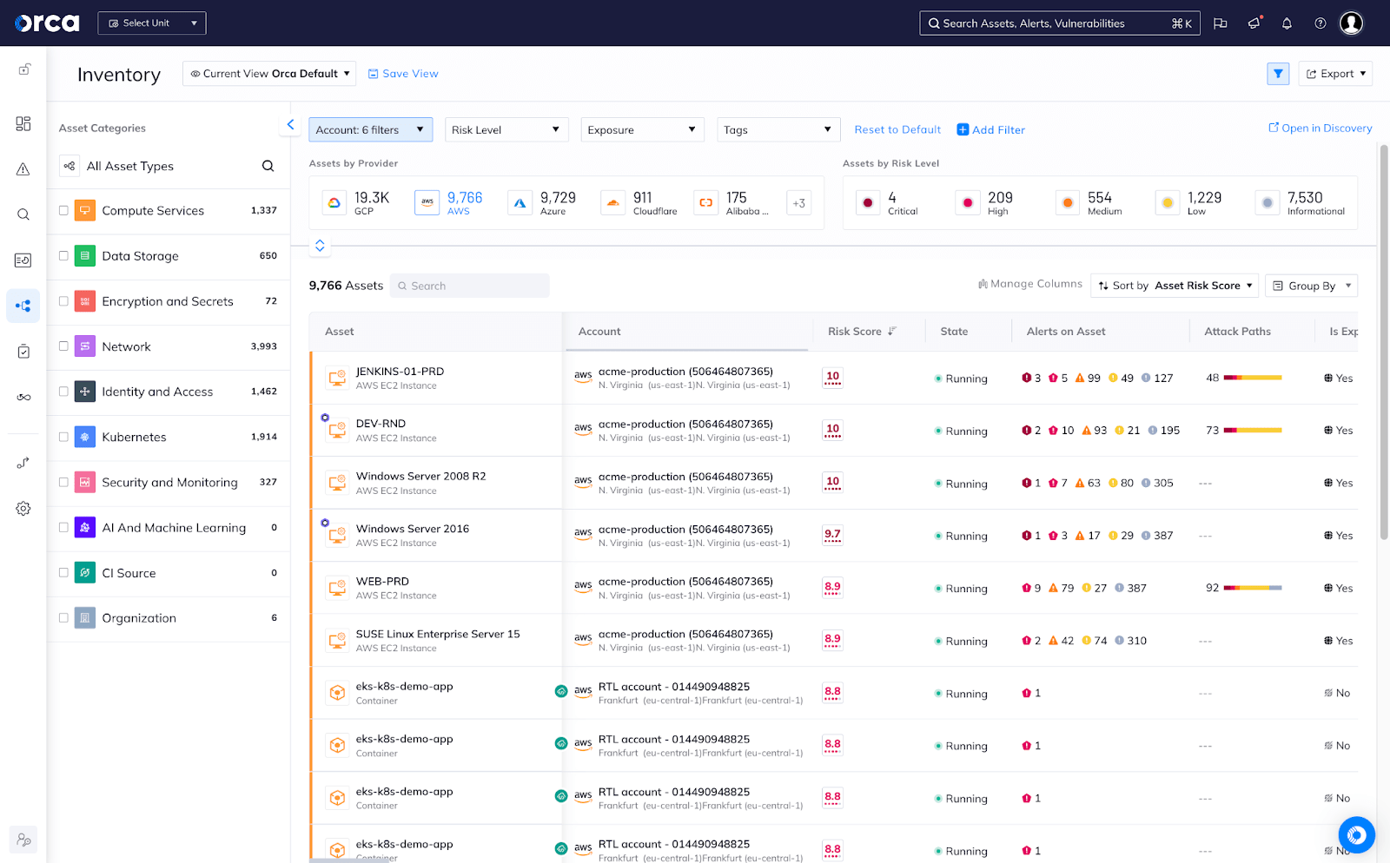
Task: Click the help question-mark icon in top bar
Action: coord(1320,23)
